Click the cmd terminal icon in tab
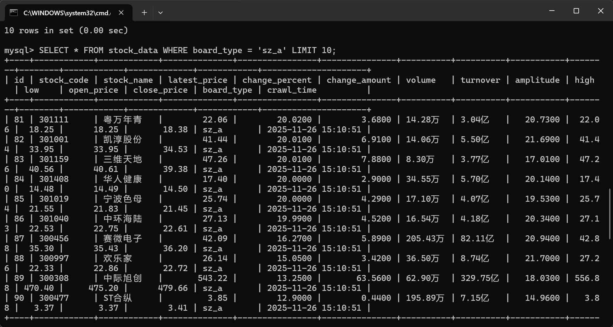The width and height of the screenshot is (613, 327). point(13,13)
